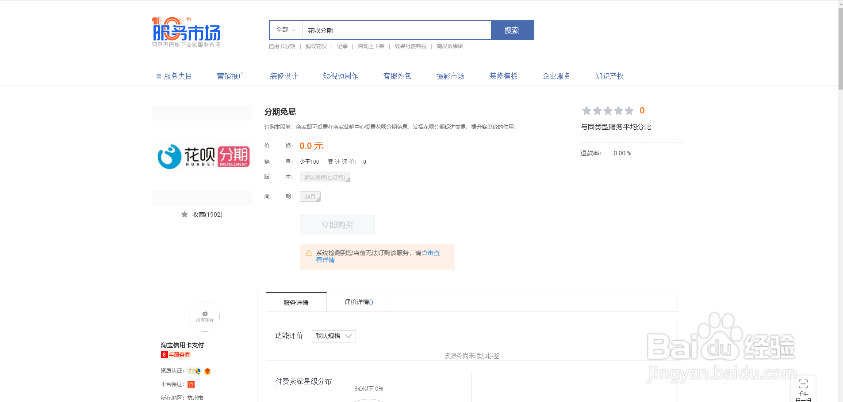Go to 营销推广 category
The height and width of the screenshot is (402, 843).
pos(231,76)
